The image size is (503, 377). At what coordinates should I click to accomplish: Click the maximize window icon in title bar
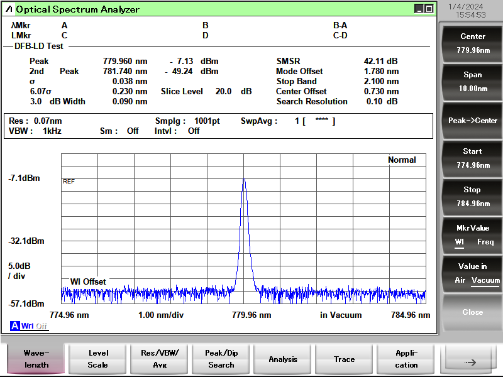[x=429, y=9]
